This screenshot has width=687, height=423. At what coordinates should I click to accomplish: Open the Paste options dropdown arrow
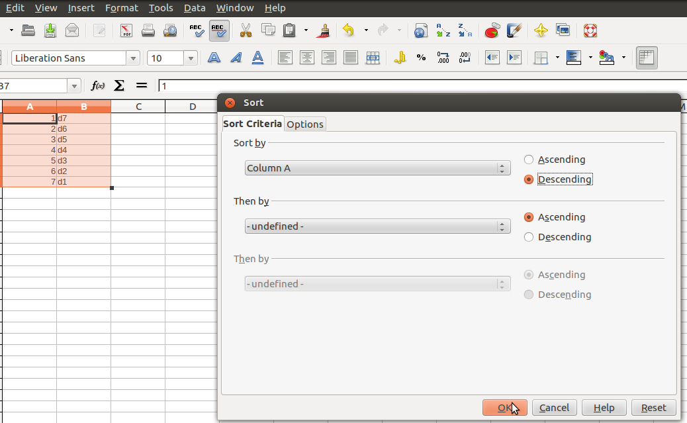(306, 30)
